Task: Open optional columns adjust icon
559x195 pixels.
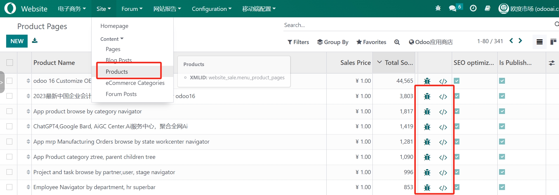Action: [x=552, y=63]
